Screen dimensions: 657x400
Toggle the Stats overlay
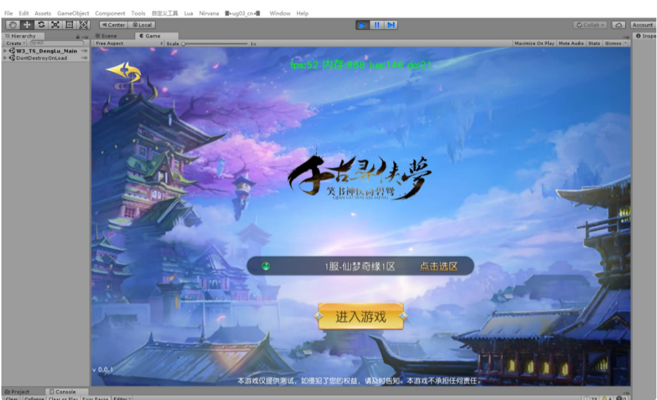coord(594,43)
